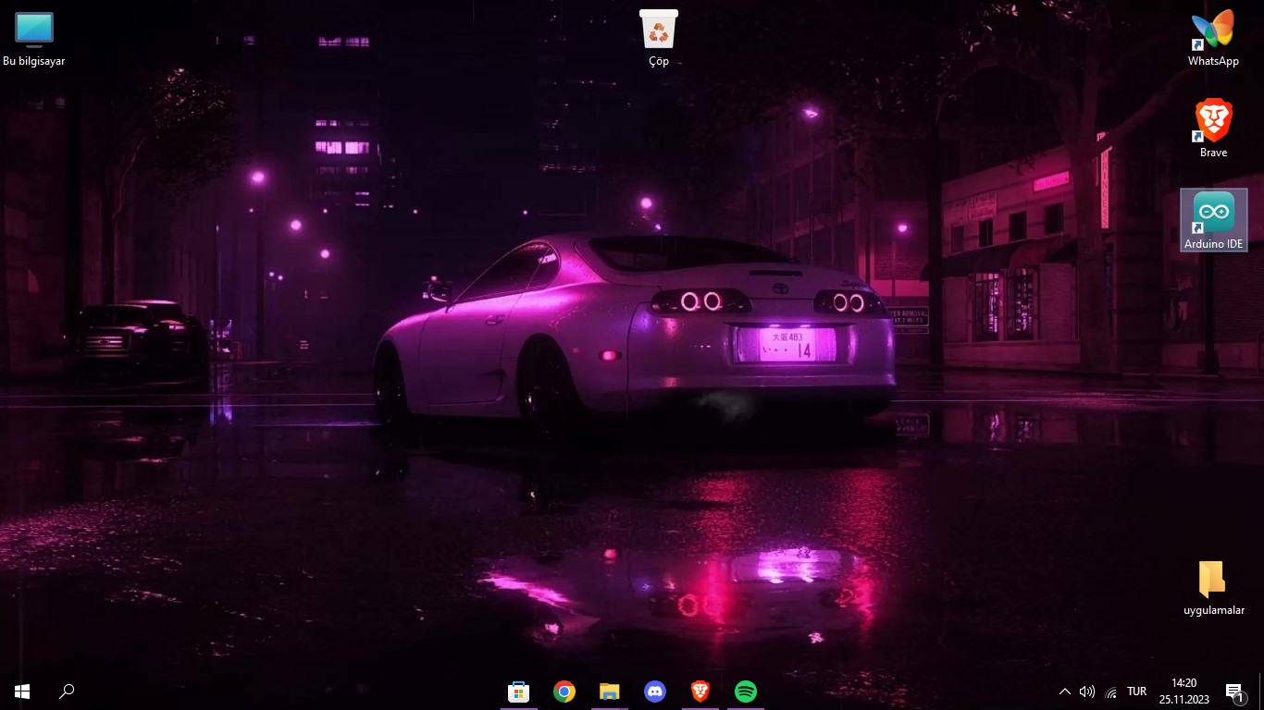This screenshot has height=710, width=1264.
Task: Start Spotify from the taskbar
Action: pyautogui.click(x=745, y=691)
